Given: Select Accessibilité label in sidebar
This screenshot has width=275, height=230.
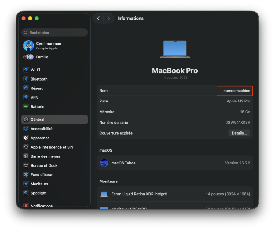Looking at the screenshot, I should (x=42, y=129).
